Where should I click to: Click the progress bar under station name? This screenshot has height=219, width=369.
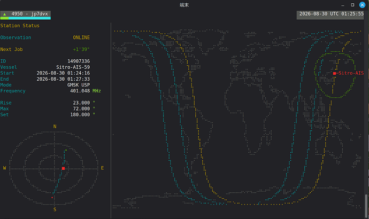26,18
